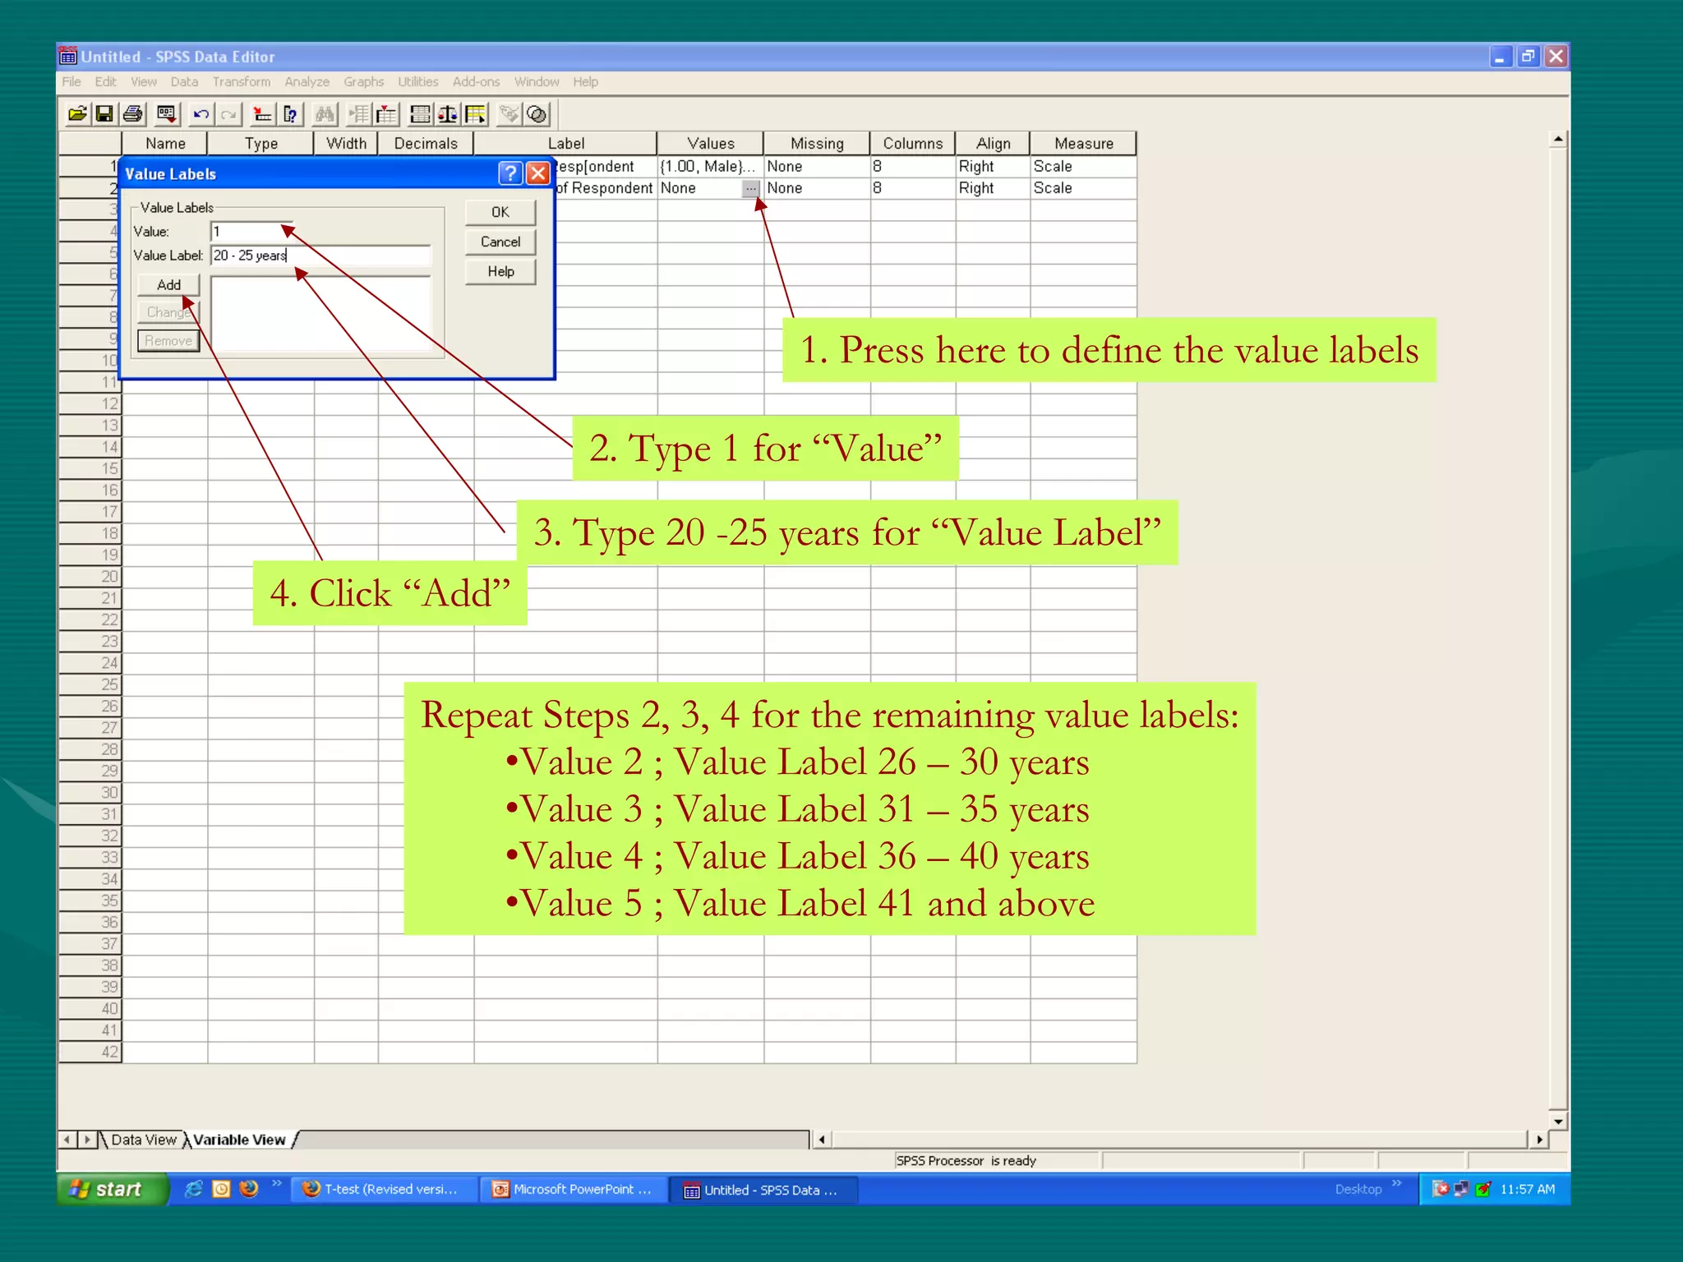Viewport: 1683px width, 1262px height.
Task: Click Cancel in Value Labels dialog
Action: point(500,242)
